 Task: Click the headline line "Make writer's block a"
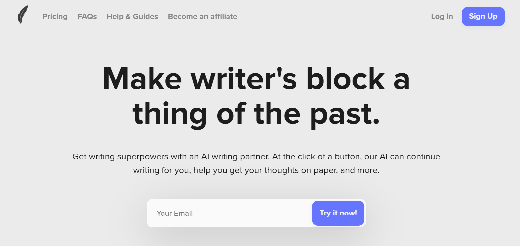(x=256, y=80)
